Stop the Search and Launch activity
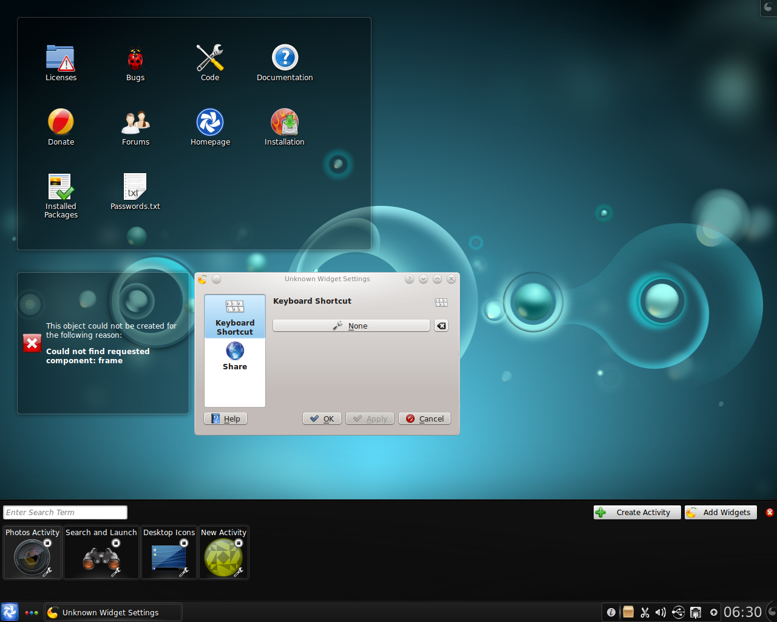Screen dimensions: 777x622 116,543
